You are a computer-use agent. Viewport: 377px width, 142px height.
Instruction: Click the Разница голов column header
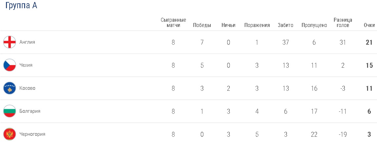coord(343,23)
